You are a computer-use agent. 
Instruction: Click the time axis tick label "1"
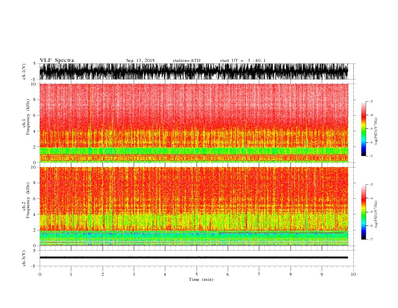71,274
